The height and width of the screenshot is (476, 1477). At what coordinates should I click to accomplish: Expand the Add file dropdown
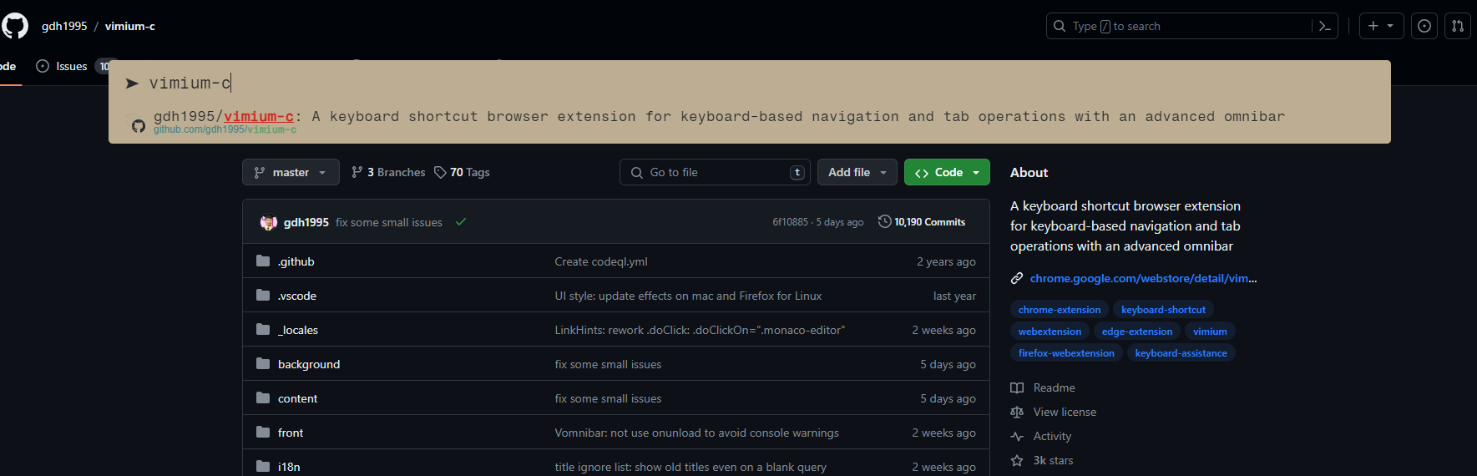pyautogui.click(x=857, y=172)
